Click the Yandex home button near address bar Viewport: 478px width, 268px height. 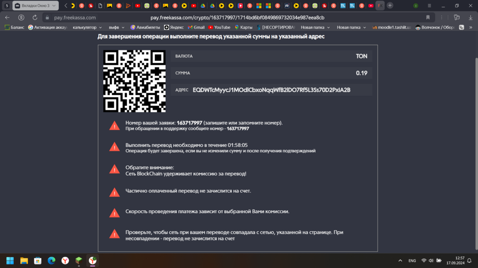(x=21, y=18)
